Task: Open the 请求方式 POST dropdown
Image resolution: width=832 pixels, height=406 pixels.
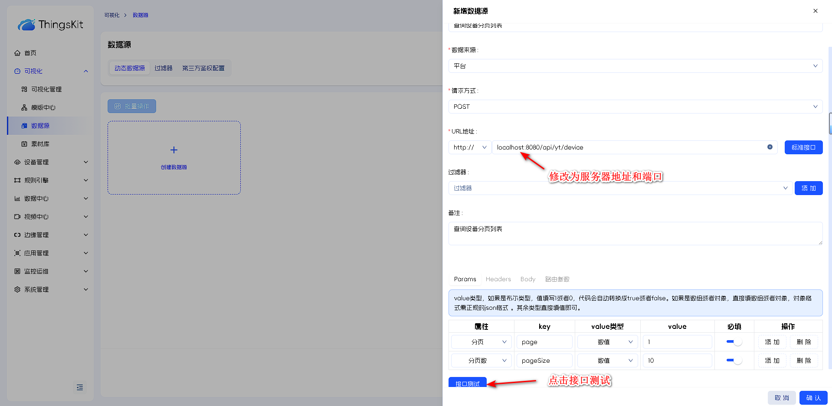Action: [x=635, y=107]
